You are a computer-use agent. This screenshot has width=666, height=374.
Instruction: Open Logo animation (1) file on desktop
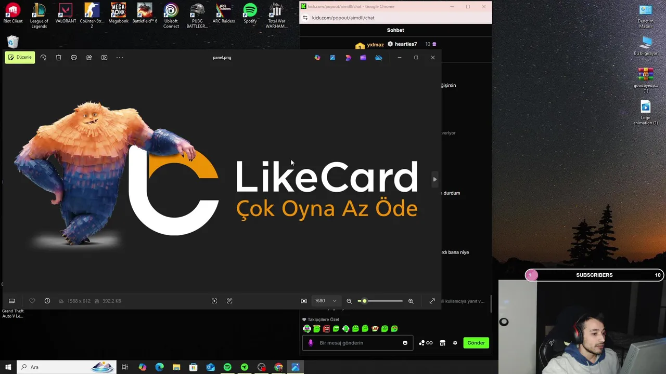click(646, 113)
